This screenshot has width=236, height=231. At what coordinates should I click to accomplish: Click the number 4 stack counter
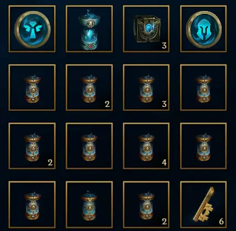click(164, 162)
